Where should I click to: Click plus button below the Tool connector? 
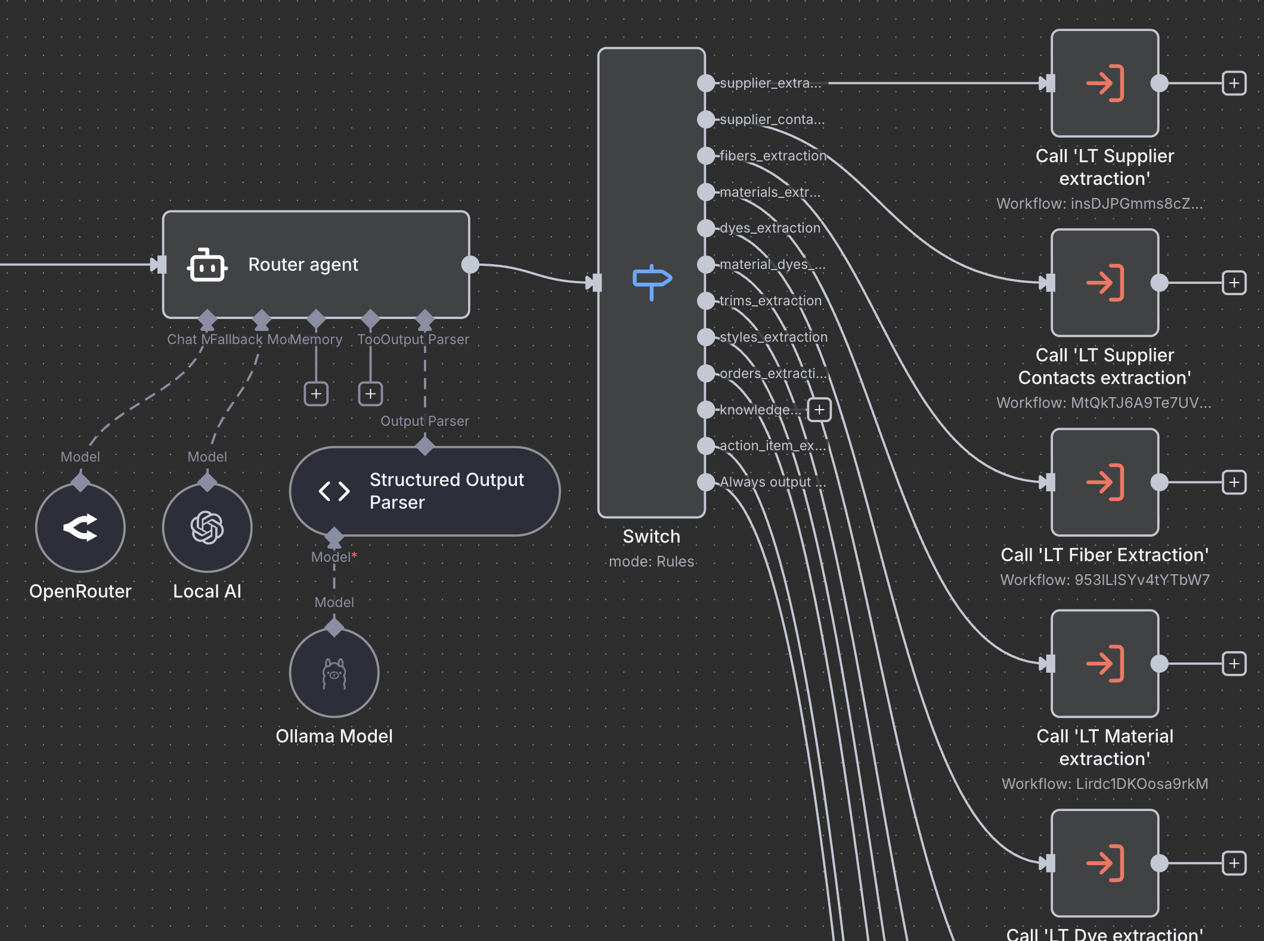(370, 394)
